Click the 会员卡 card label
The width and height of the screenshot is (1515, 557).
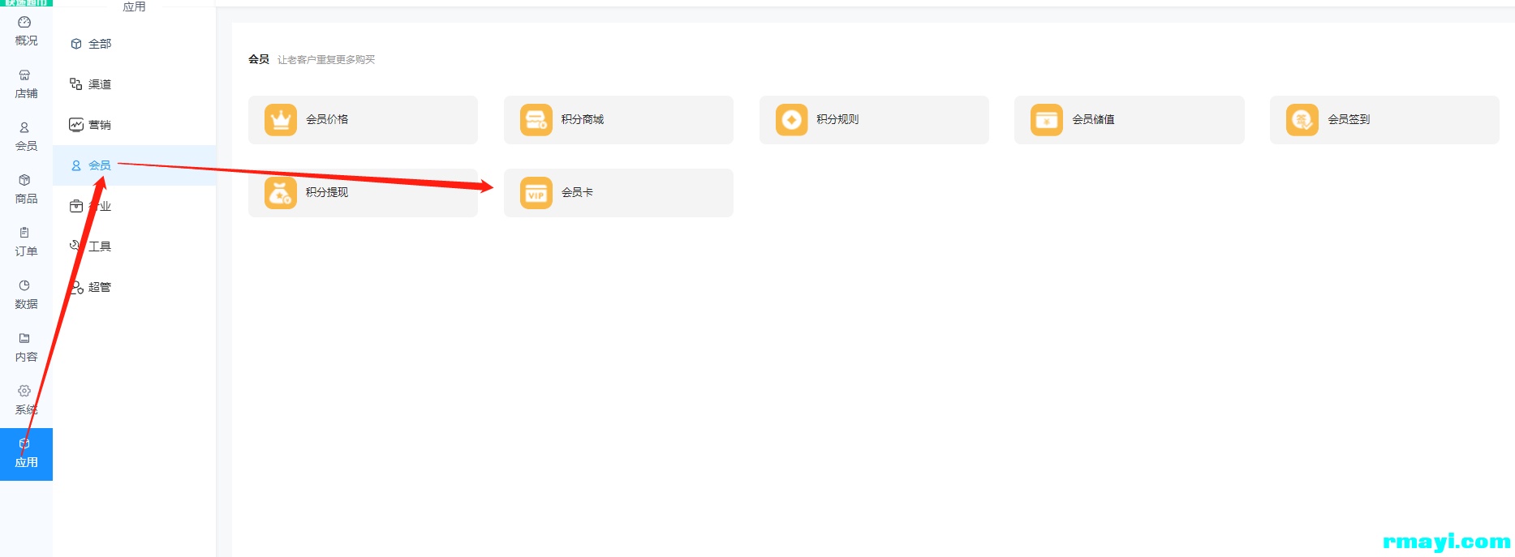[577, 193]
